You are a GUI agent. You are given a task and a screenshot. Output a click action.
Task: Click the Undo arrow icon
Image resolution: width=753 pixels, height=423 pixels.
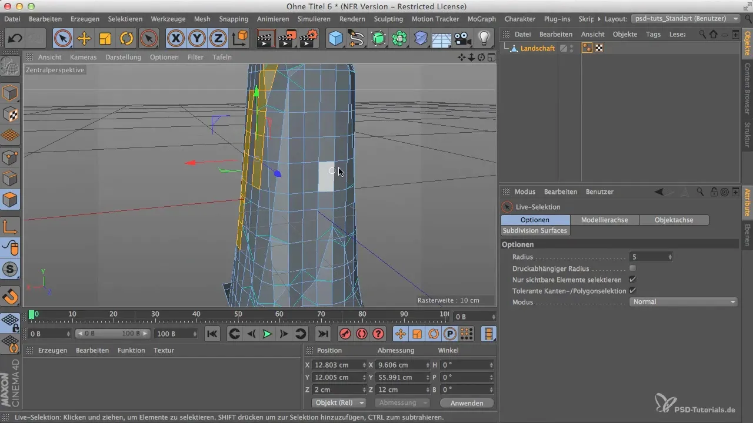coord(15,39)
